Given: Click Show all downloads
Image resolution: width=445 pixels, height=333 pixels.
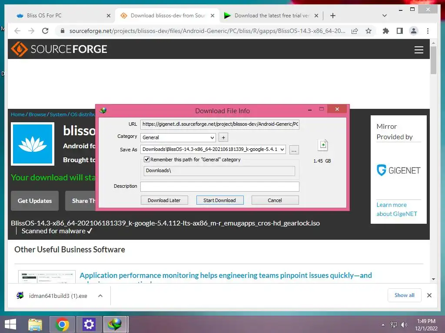Looking at the screenshot, I should (x=404, y=295).
